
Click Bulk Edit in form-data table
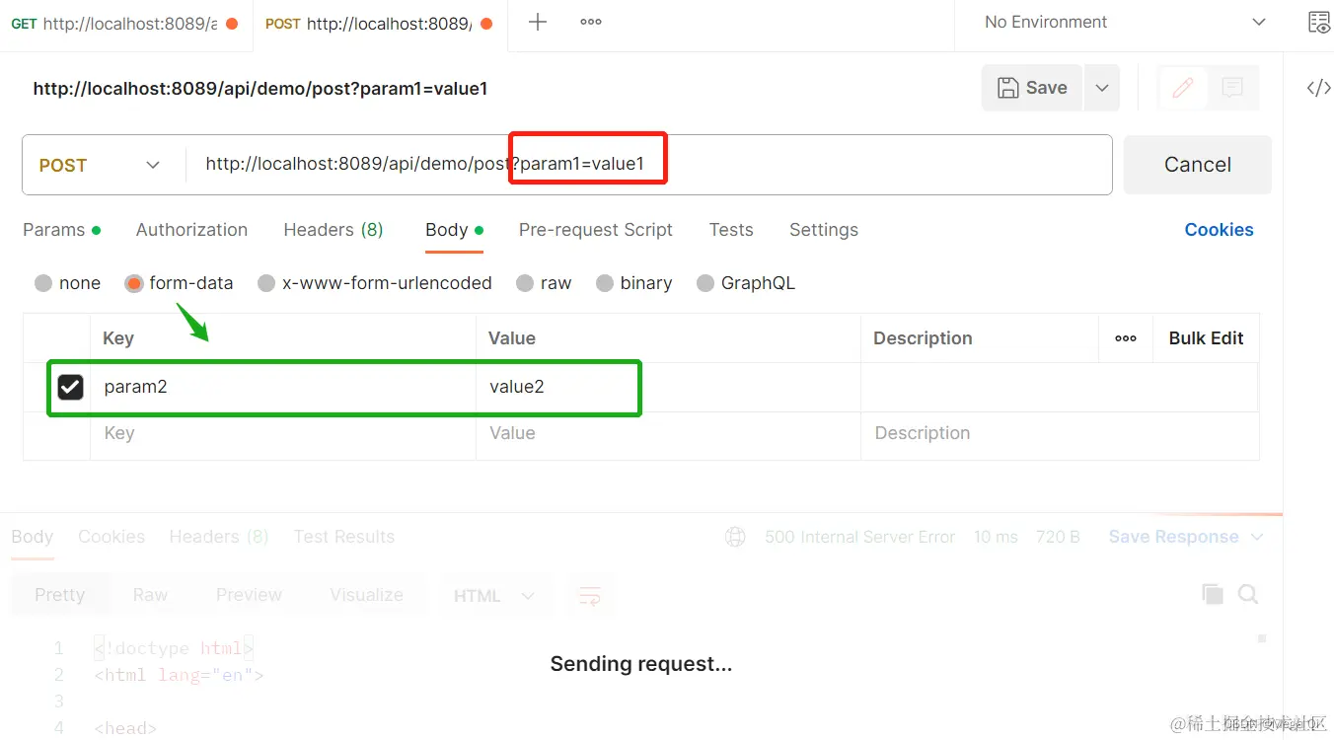coord(1206,338)
